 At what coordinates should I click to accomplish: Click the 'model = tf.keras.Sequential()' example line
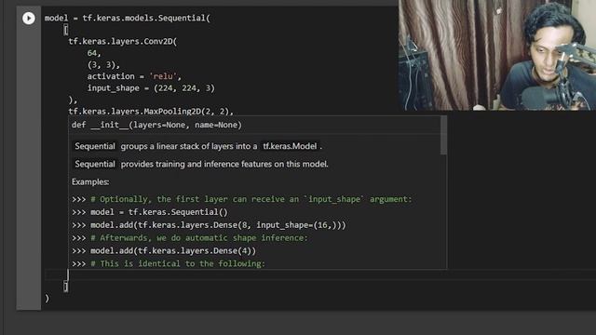point(150,212)
